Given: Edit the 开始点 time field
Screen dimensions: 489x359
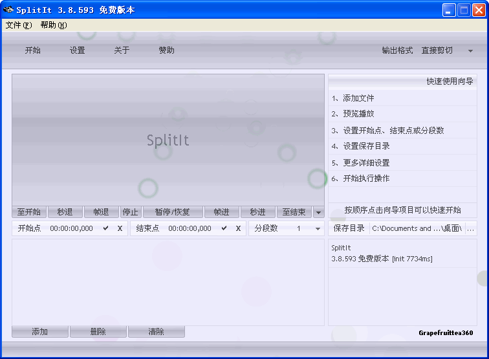Looking at the screenshot, I should point(71,228).
